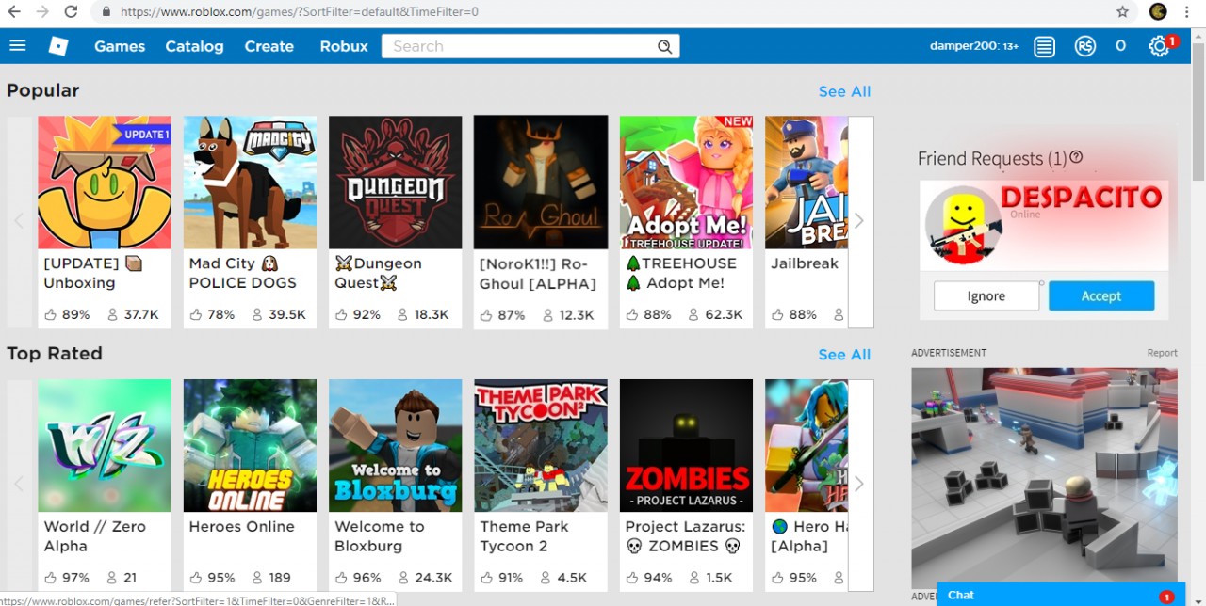1206x606 pixels.
Task: Click the Roblox logo home icon
Action: (x=58, y=46)
